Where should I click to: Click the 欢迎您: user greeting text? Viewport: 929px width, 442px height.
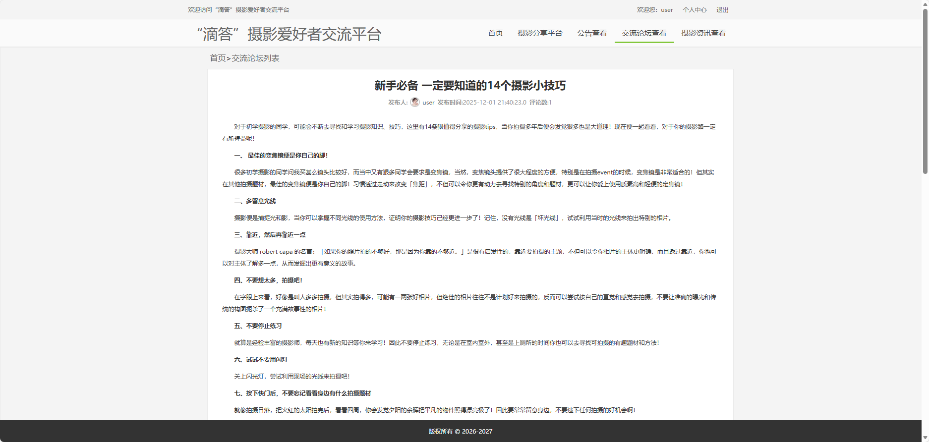click(655, 10)
